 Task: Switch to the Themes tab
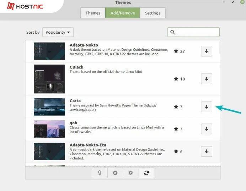tap(93, 13)
